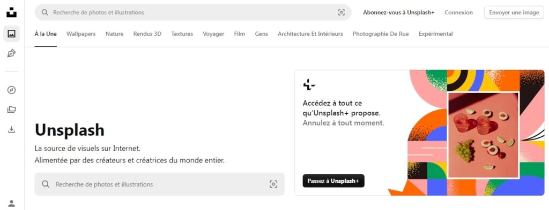The height and width of the screenshot is (210, 549).
Task: Click 'Annulez à tout moment.' text
Action: point(344,123)
